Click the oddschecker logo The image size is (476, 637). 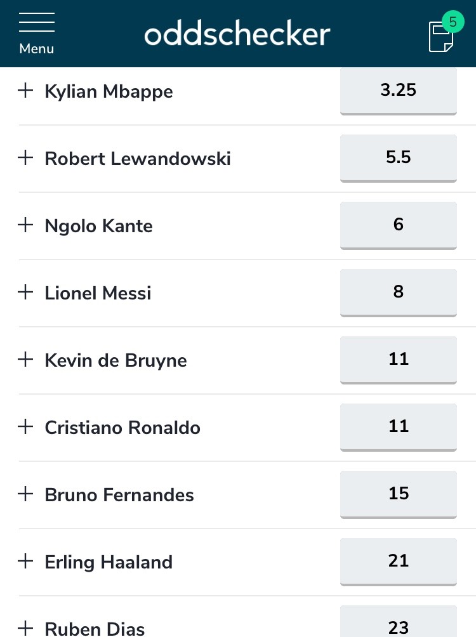click(x=237, y=34)
